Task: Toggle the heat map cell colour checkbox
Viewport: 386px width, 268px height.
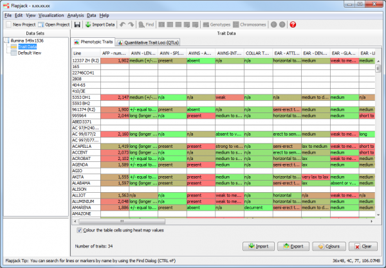Action: 79,230
